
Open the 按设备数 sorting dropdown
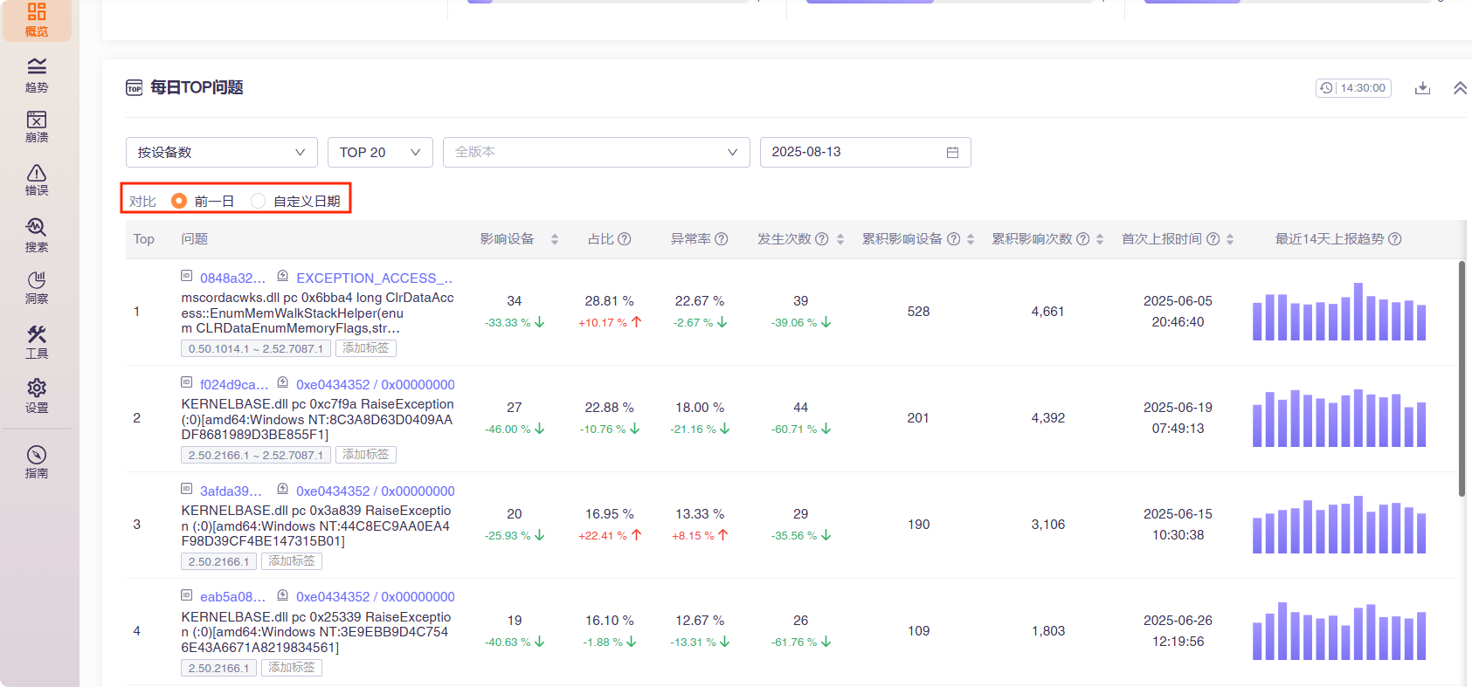click(221, 152)
